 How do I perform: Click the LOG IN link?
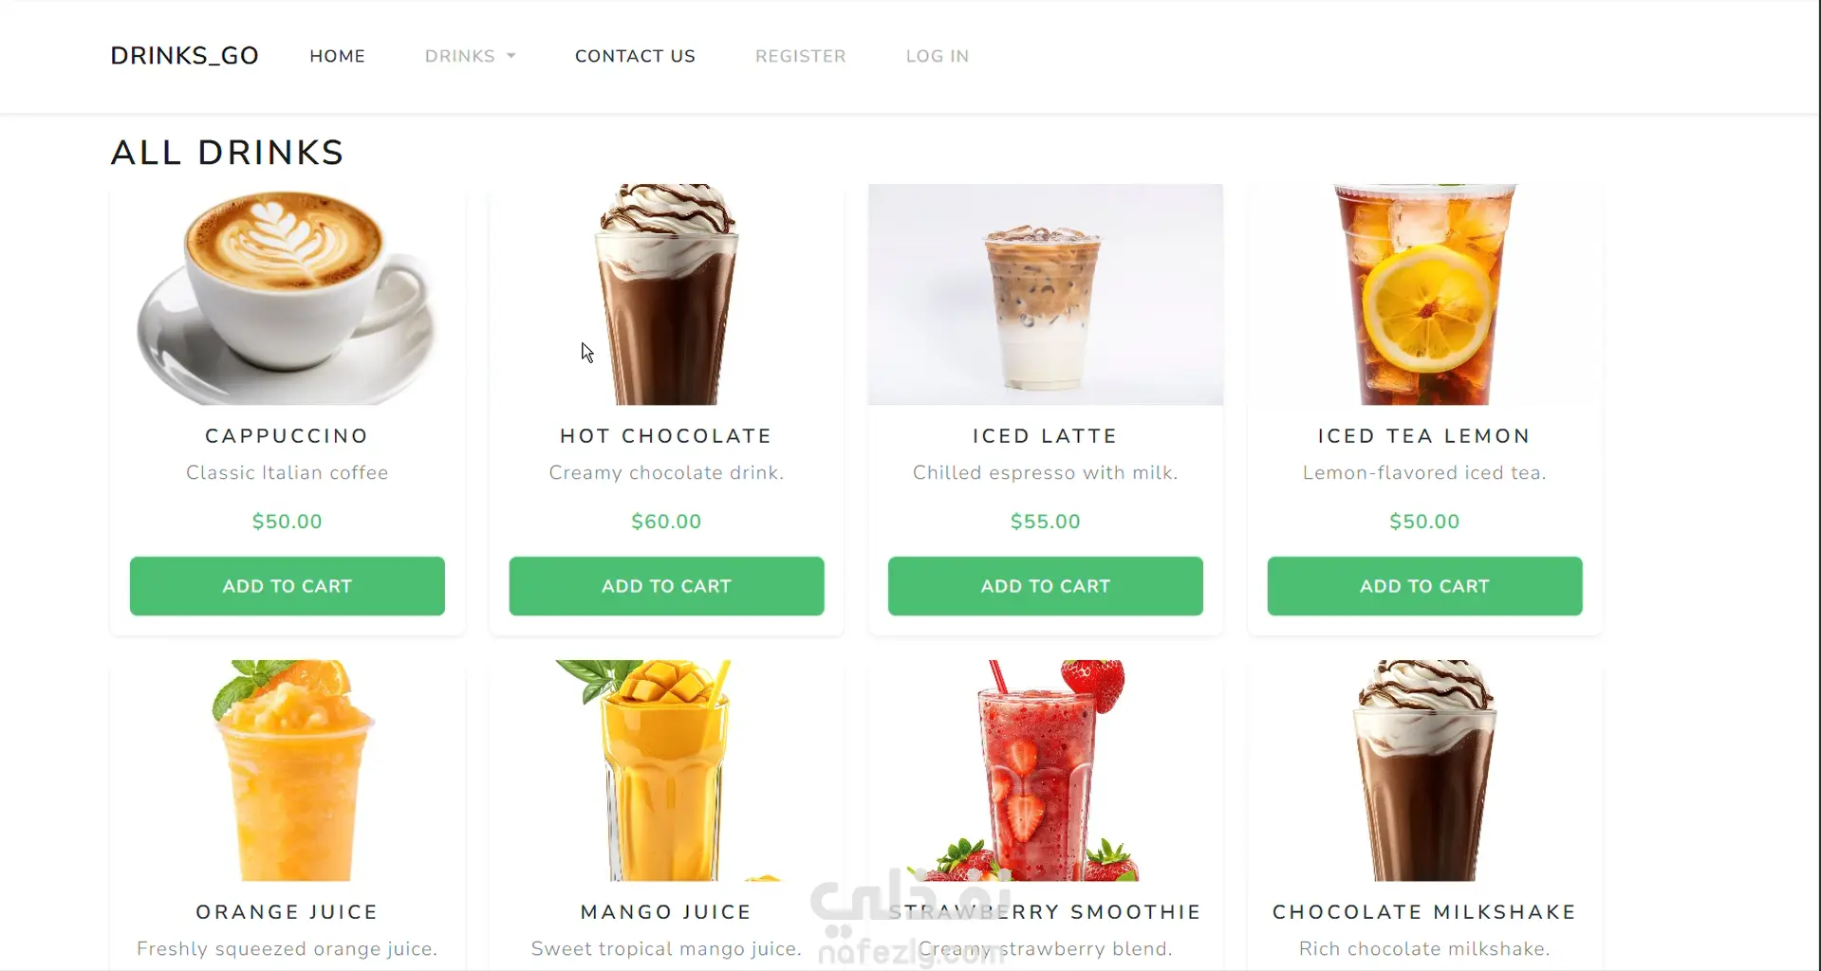tap(937, 56)
